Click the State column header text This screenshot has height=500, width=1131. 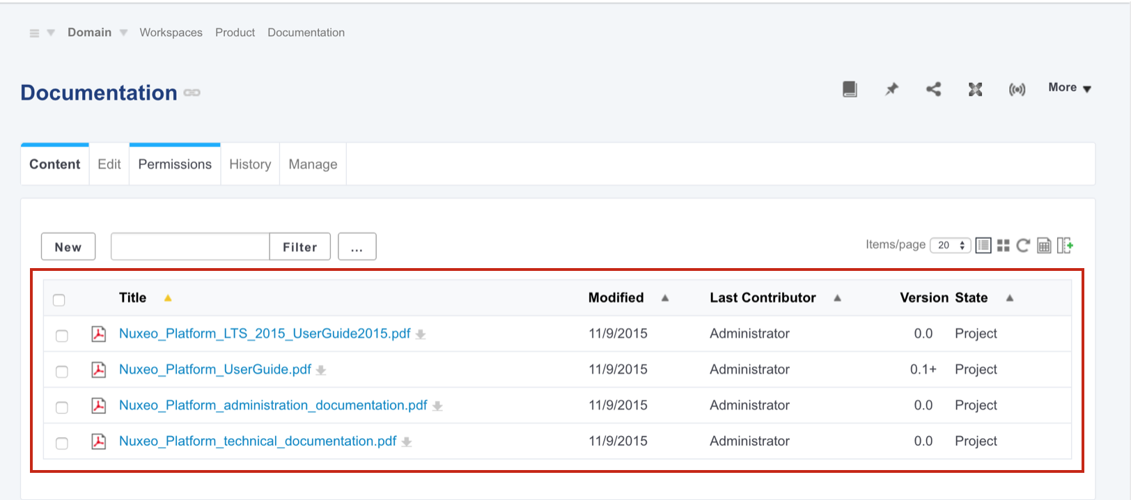[x=972, y=298]
